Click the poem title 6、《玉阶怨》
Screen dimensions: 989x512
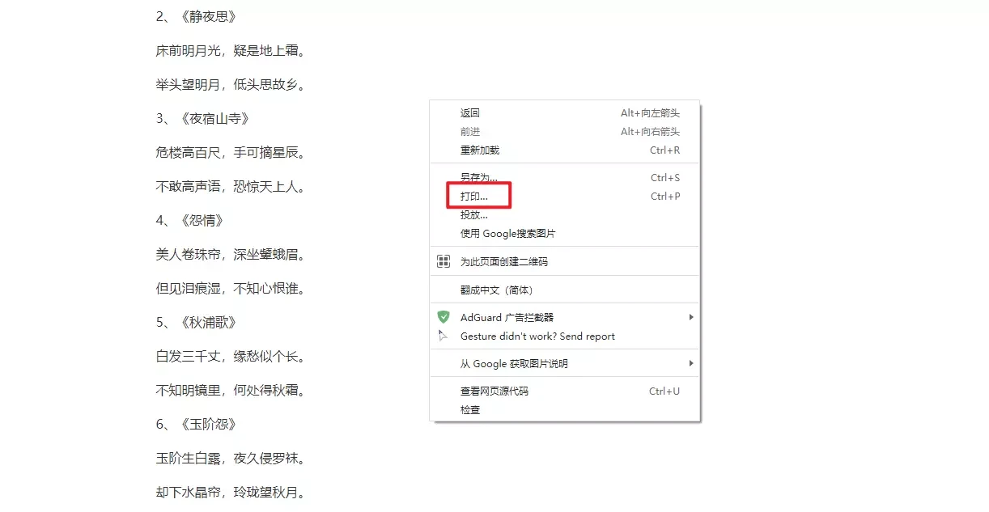point(197,424)
